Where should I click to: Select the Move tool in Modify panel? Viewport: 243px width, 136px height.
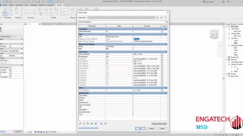[41, 14]
